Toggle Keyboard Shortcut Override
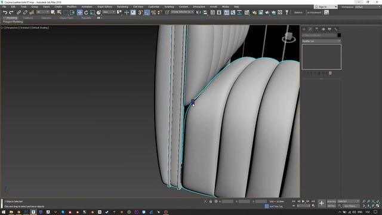The image size is (382, 215). click(133, 13)
